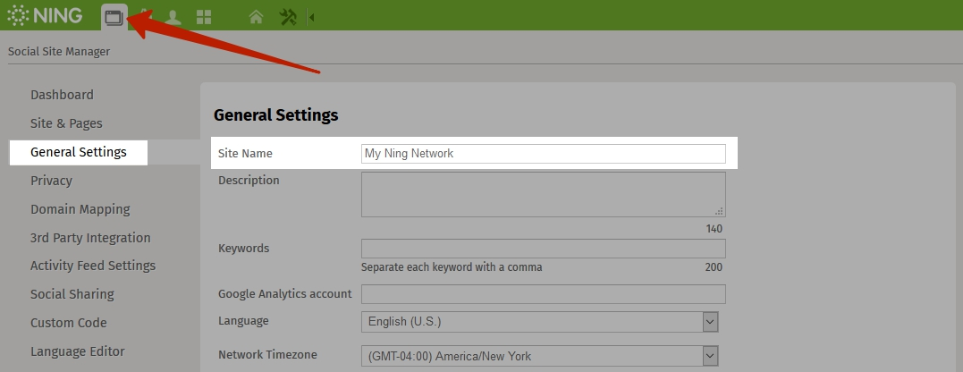The height and width of the screenshot is (372, 963).
Task: Open the Language Editor
Action: 78,351
